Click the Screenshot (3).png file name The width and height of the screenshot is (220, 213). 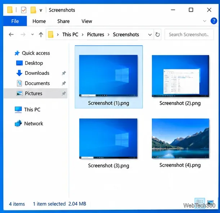point(109,166)
